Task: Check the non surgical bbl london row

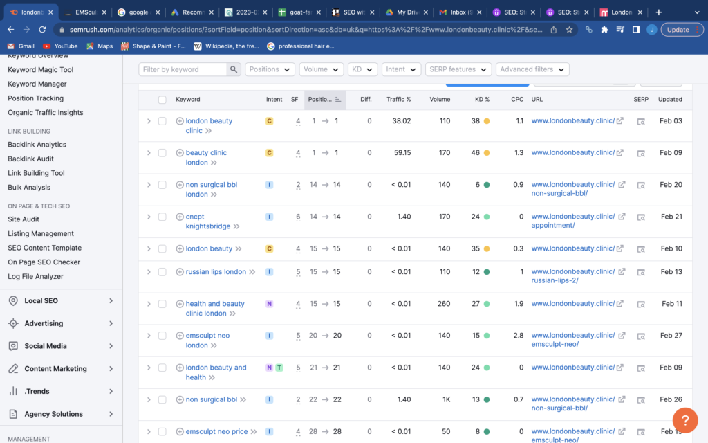Action: click(162, 185)
